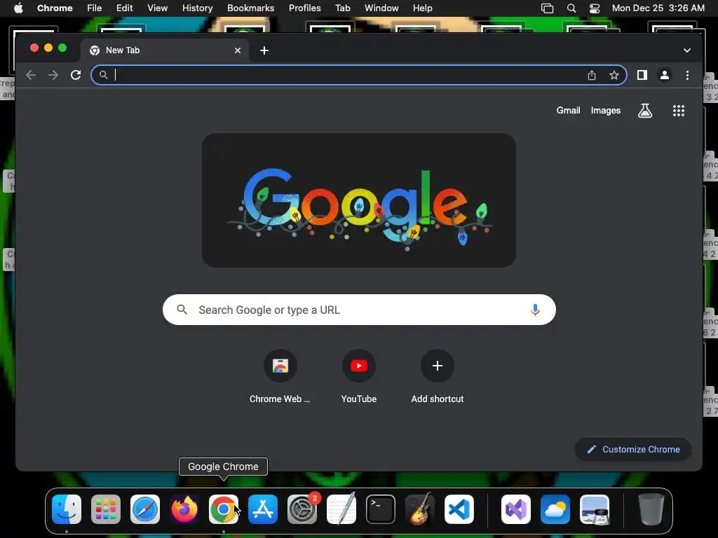Click the screen mirroring menu bar icon
718x538 pixels.
tap(547, 8)
